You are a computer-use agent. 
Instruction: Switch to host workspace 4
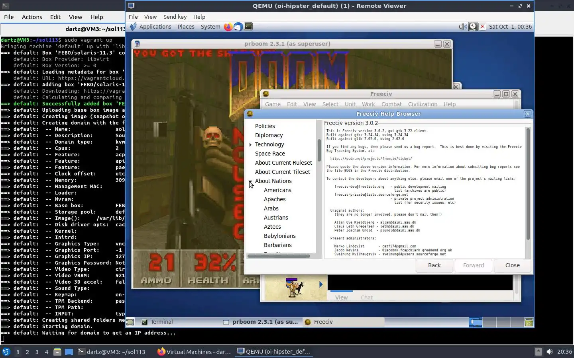click(x=47, y=352)
